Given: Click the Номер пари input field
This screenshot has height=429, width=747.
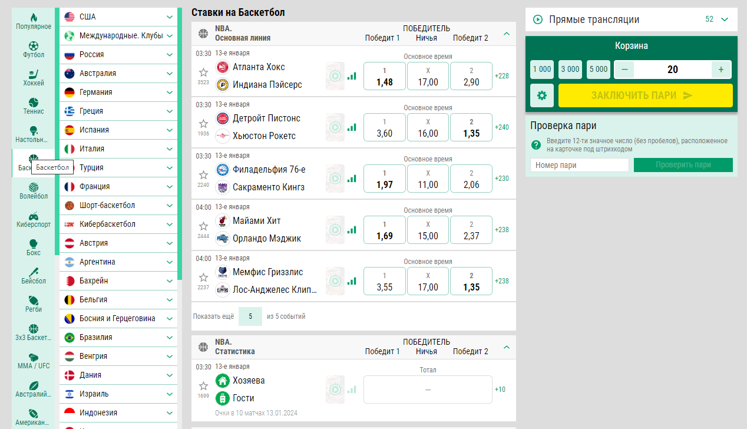Looking at the screenshot, I should [580, 165].
